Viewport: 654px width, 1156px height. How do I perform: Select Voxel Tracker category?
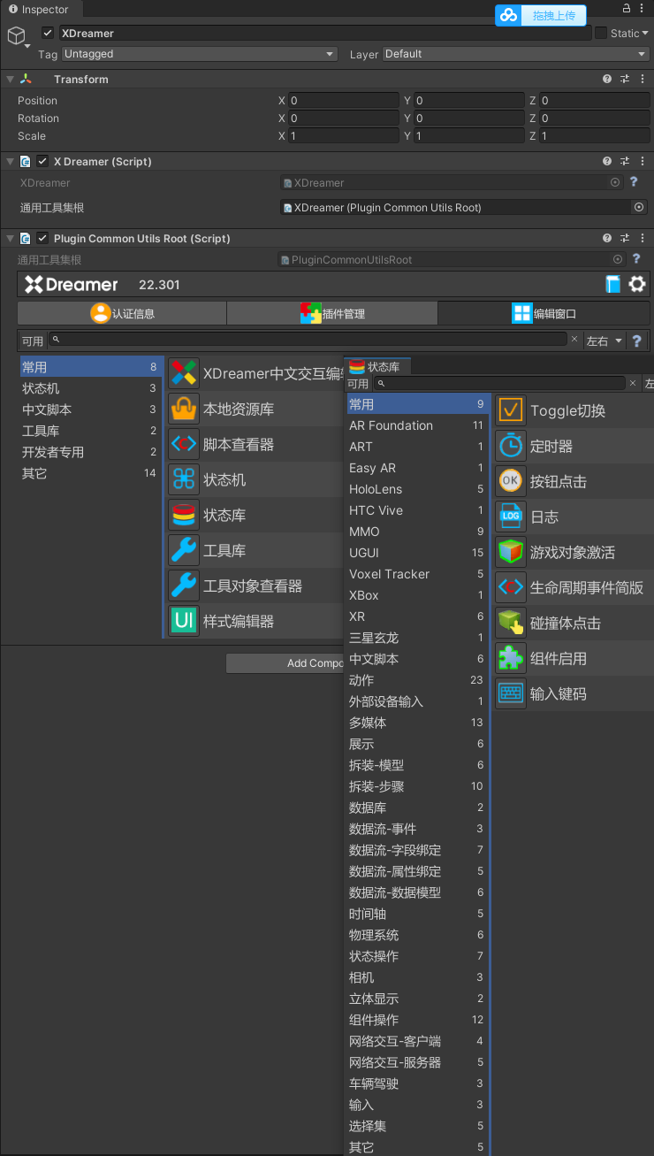(x=417, y=574)
